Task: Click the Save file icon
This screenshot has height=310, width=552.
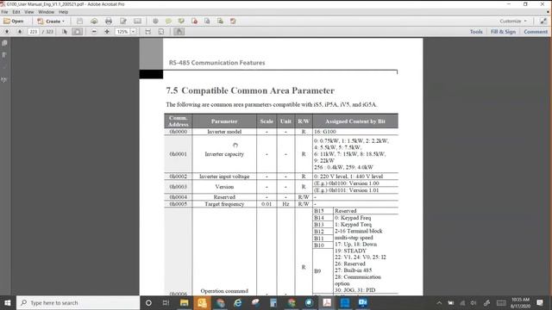Action: click(x=80, y=21)
